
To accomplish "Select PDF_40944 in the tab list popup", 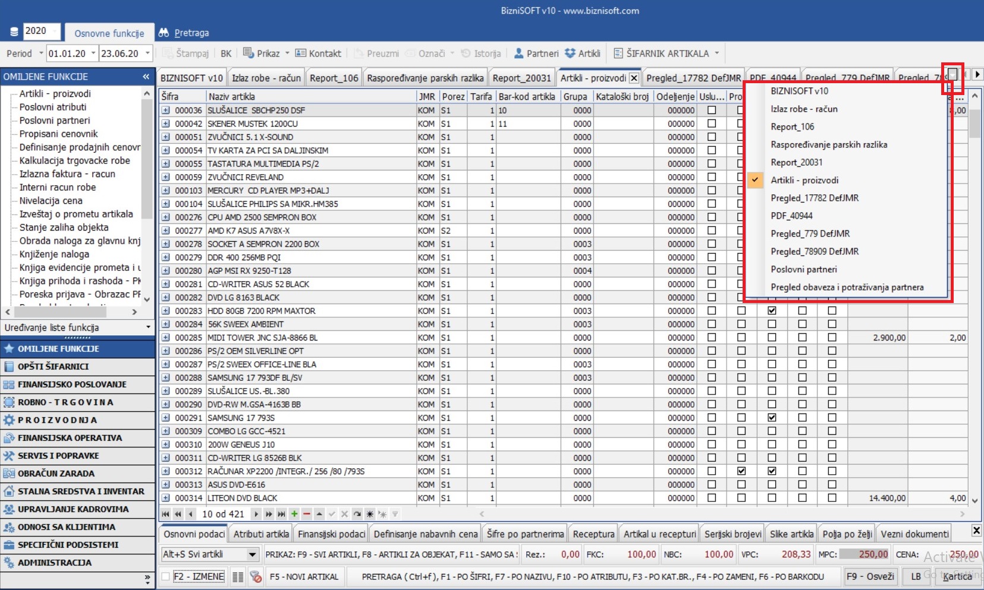I will (791, 216).
